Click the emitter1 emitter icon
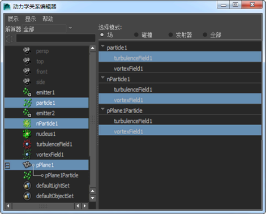The image size is (266, 214). point(27,92)
